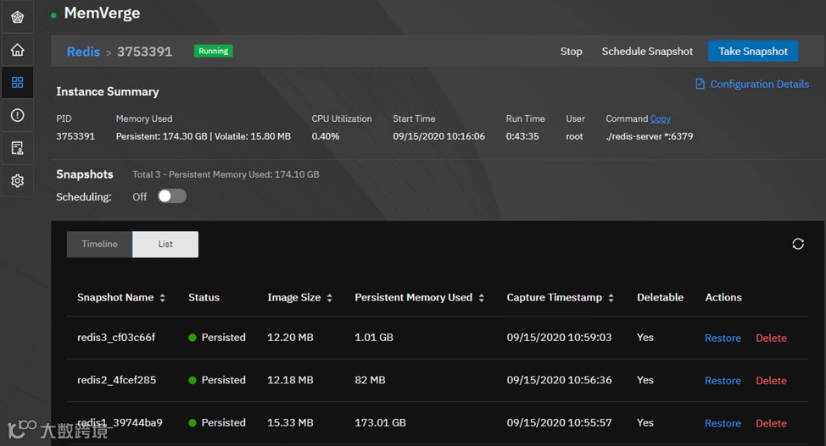Click the MemVerge logo icon in sidebar
The image size is (826, 446).
[17, 17]
